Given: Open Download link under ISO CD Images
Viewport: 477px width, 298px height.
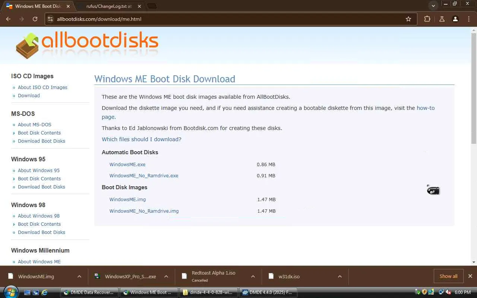Looking at the screenshot, I should 29,95.
